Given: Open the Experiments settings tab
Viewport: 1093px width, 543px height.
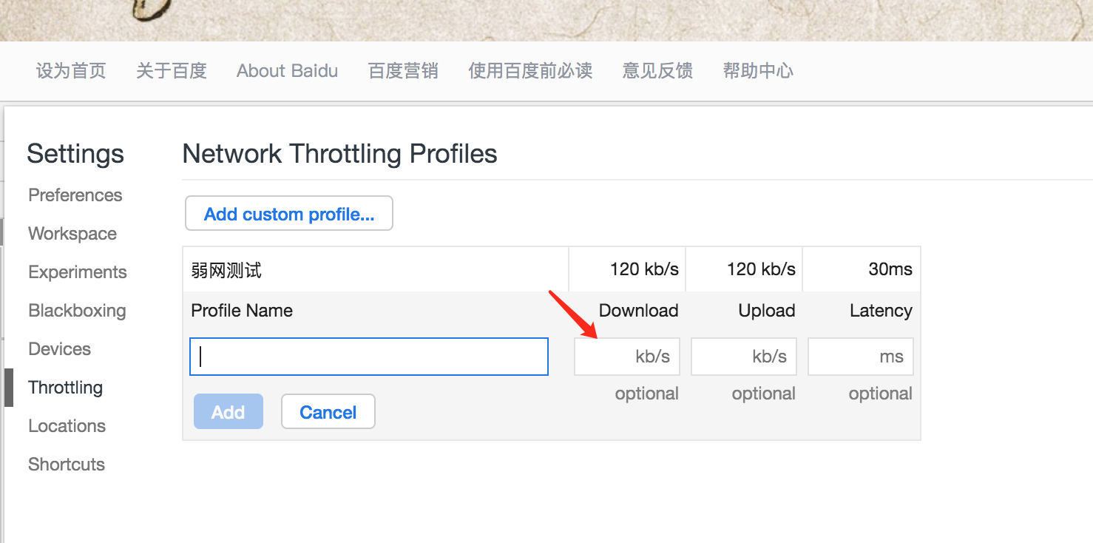Looking at the screenshot, I should [x=78, y=272].
